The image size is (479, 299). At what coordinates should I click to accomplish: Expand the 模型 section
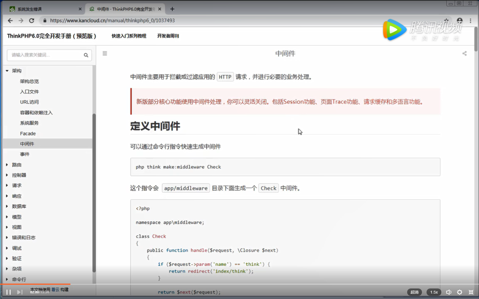point(7,217)
